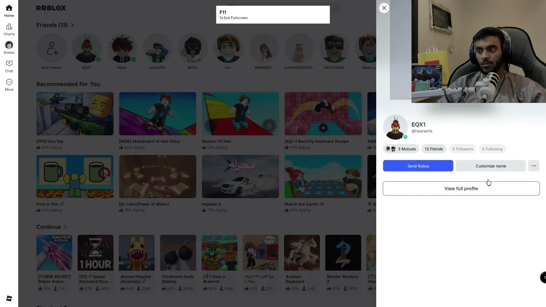
Task: Open friend SAPO12568's avatar
Action: [334, 48]
